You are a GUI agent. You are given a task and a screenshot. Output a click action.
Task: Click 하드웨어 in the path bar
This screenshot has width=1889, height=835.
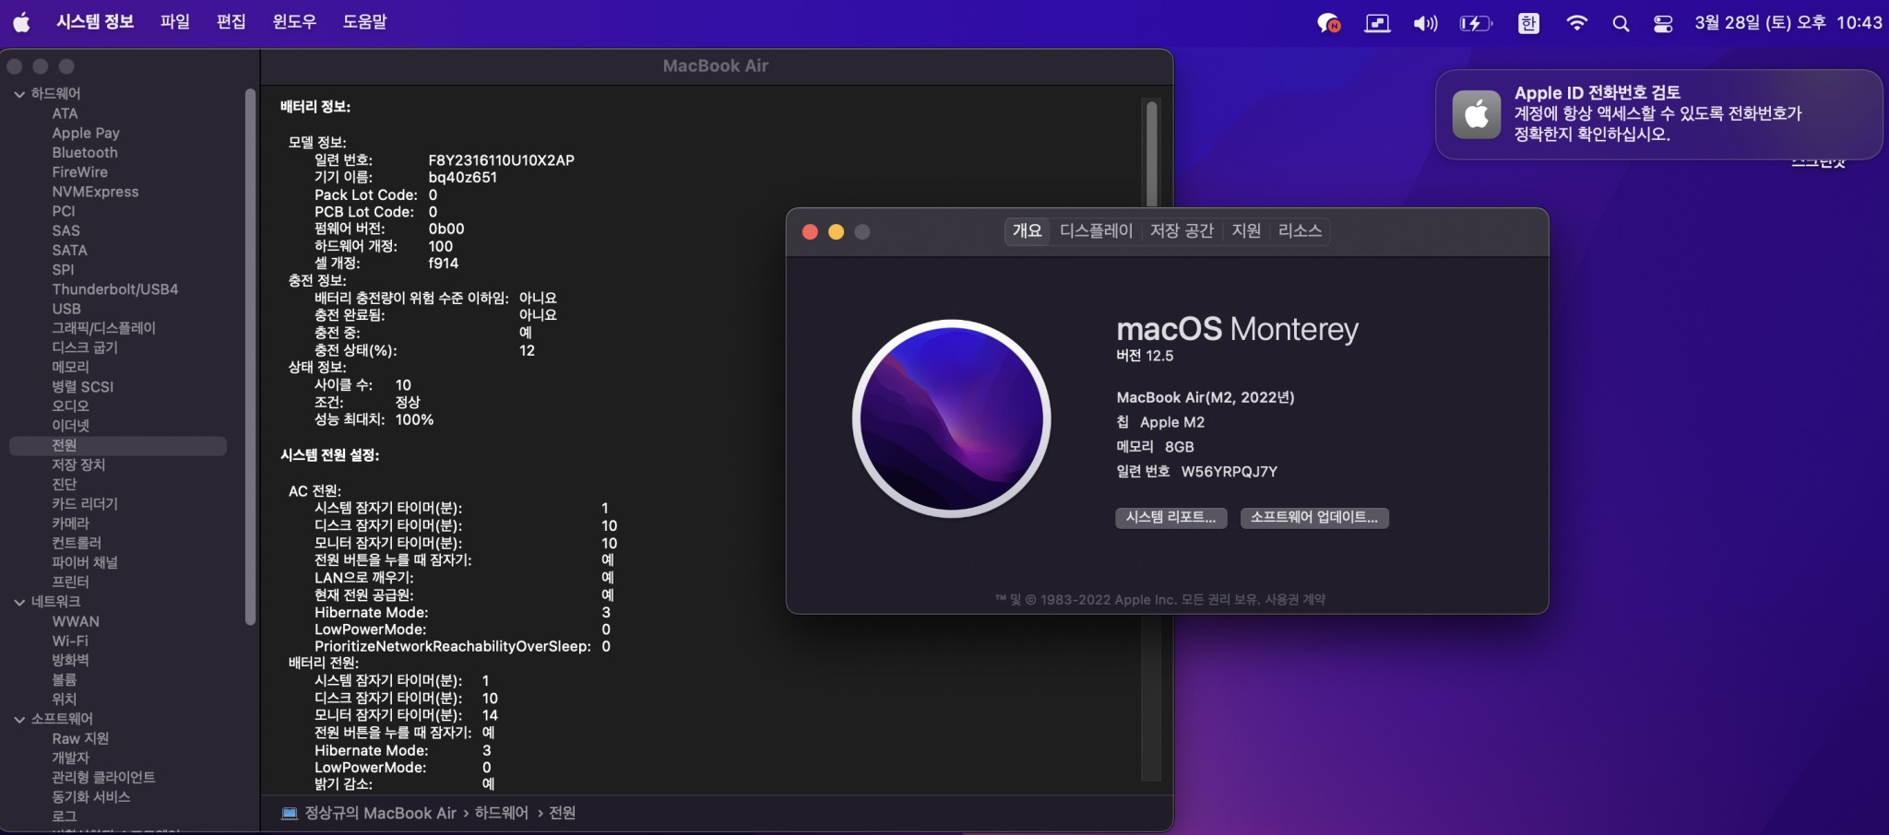point(502,813)
